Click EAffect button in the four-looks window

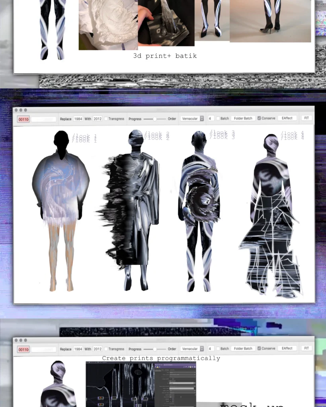coord(287,118)
